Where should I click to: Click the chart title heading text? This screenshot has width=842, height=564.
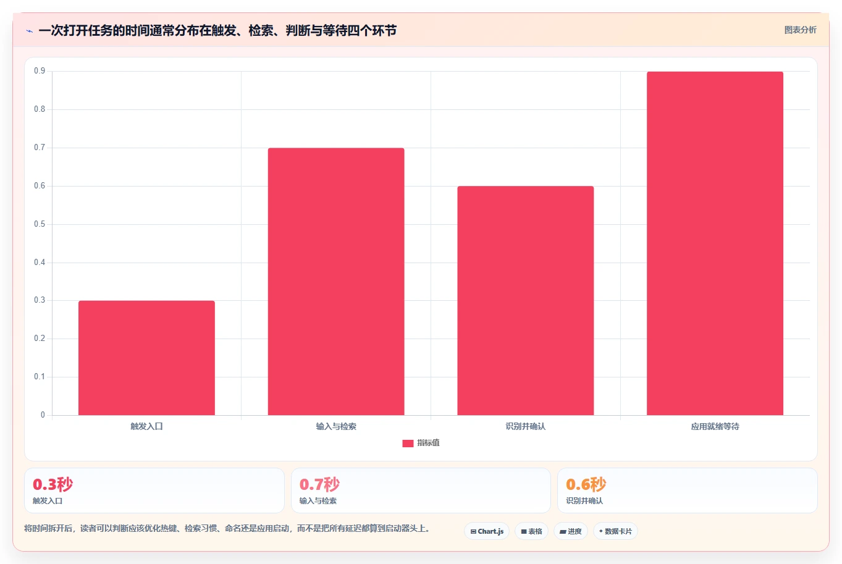click(x=217, y=30)
